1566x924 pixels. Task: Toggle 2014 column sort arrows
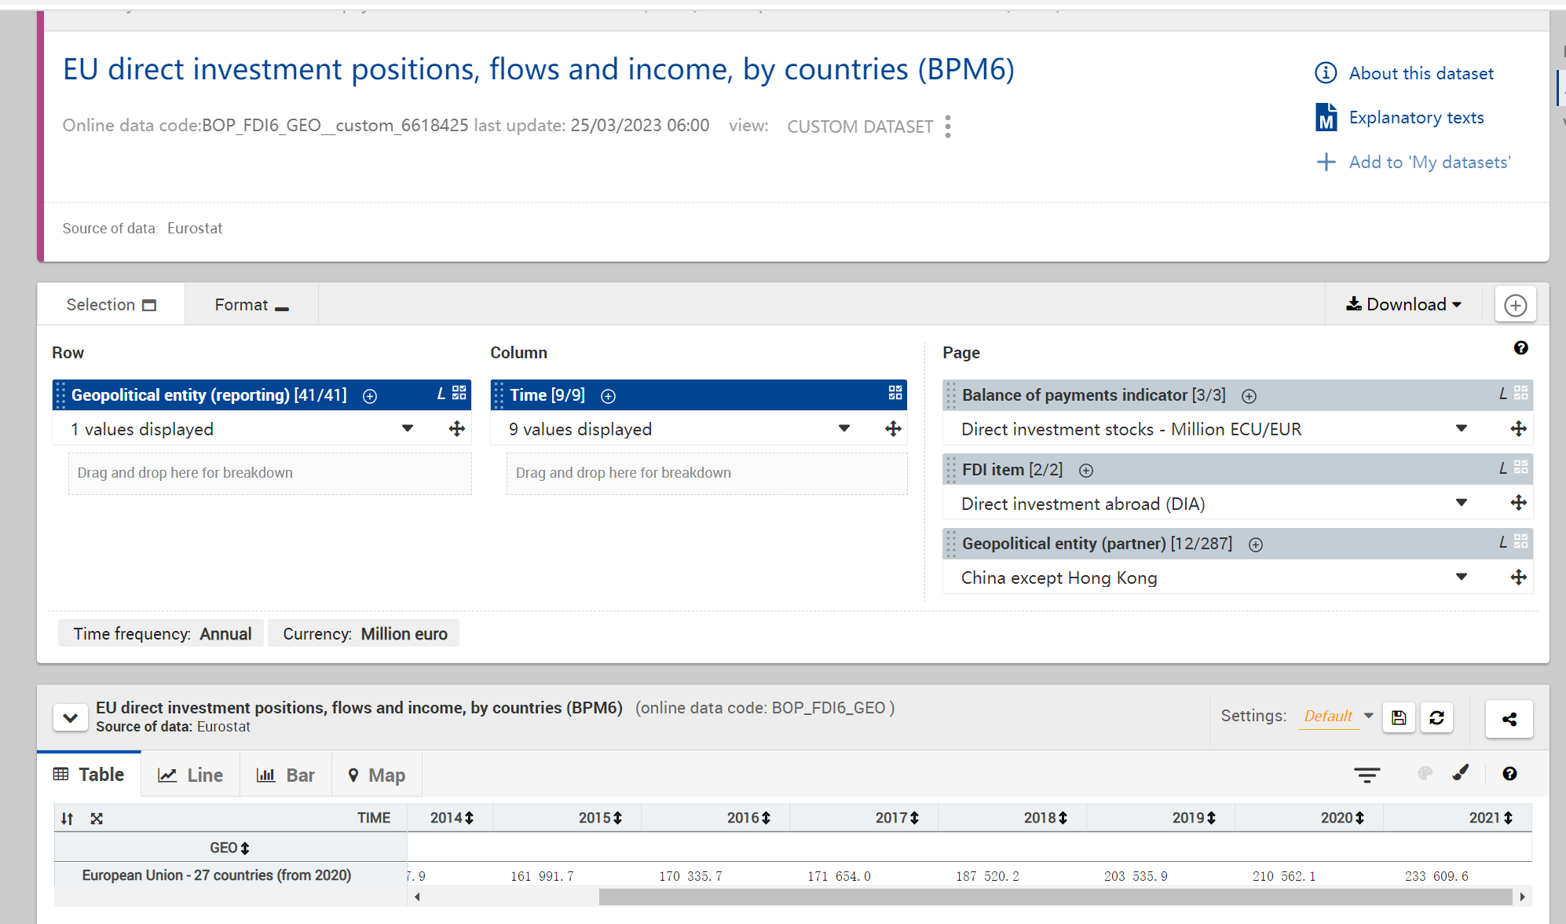[470, 818]
